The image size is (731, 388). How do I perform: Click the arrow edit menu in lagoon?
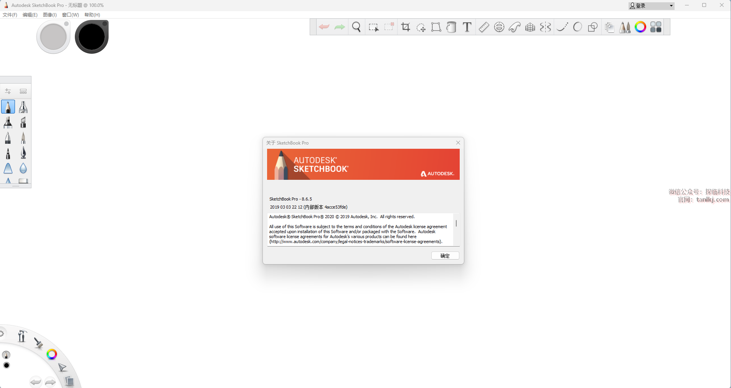pyautogui.click(x=62, y=368)
